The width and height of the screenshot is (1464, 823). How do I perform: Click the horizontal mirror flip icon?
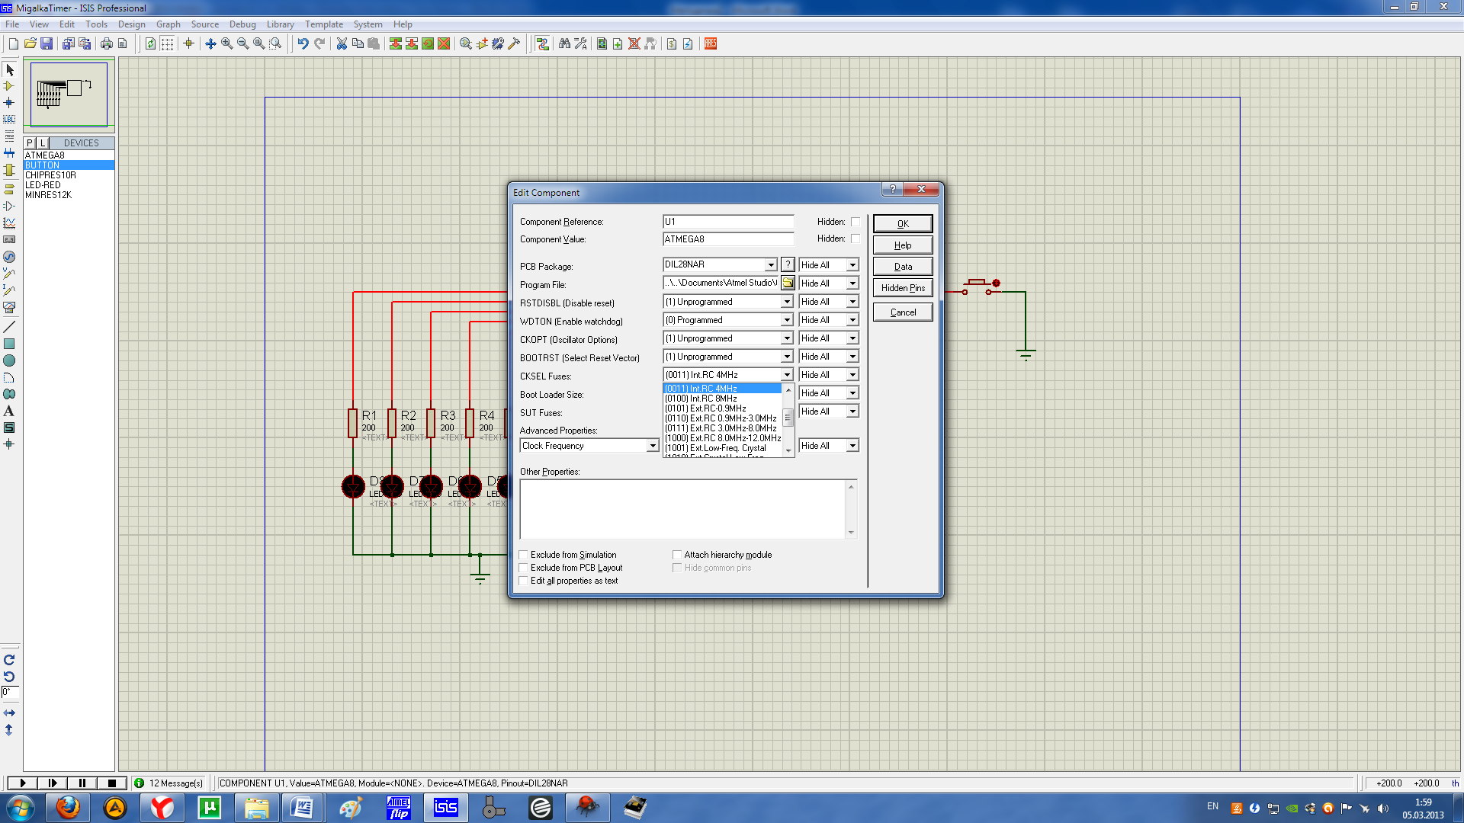pyautogui.click(x=9, y=713)
